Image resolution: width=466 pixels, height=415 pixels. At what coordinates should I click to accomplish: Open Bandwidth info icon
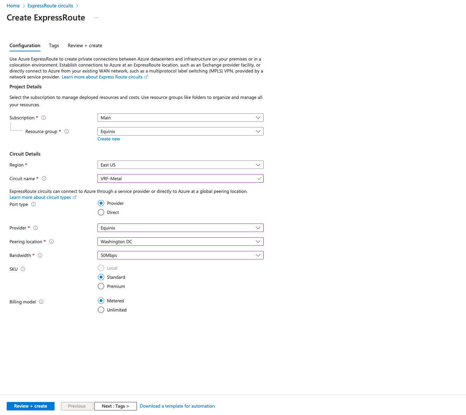pyautogui.click(x=40, y=255)
